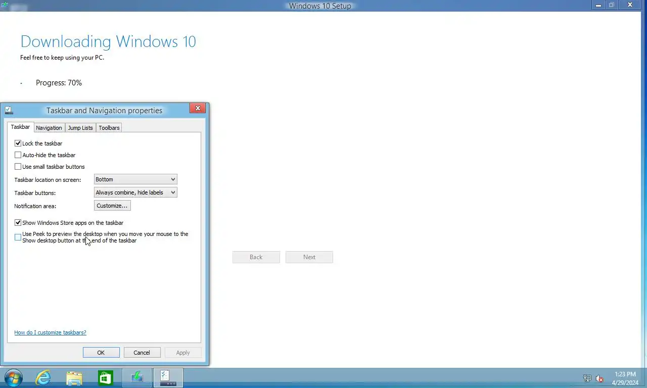Viewport: 647px width, 388px height.
Task: Switch to the Jump Lists tab
Action: [80, 128]
